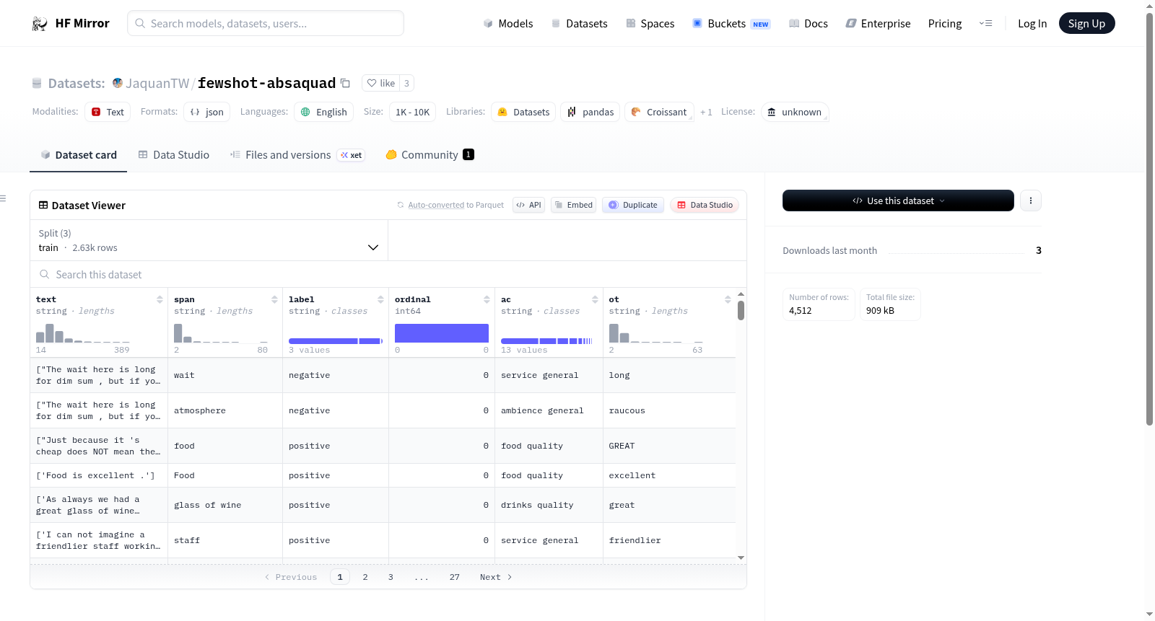This screenshot has width=1155, height=621.
Task: Open the Pricing menu item
Action: coord(945,23)
